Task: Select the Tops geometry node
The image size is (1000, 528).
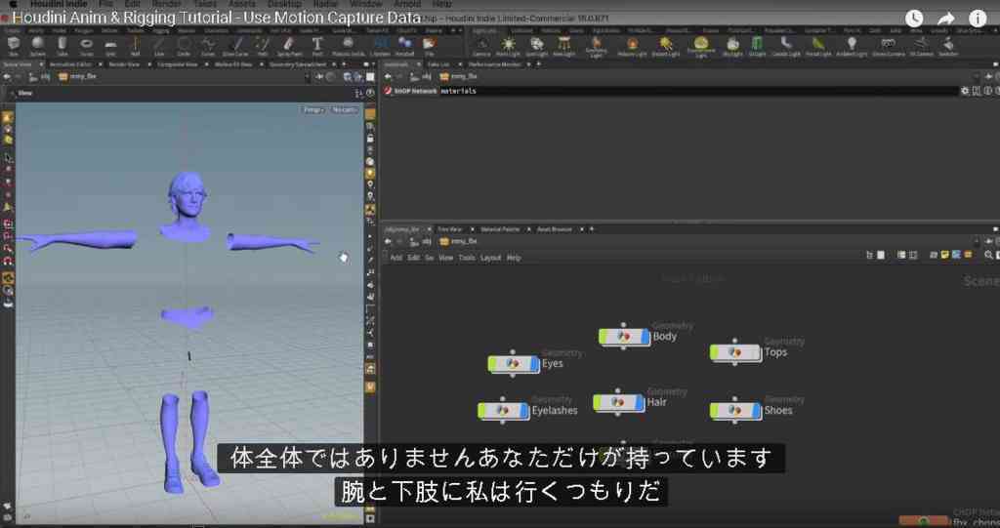Action: pos(735,352)
